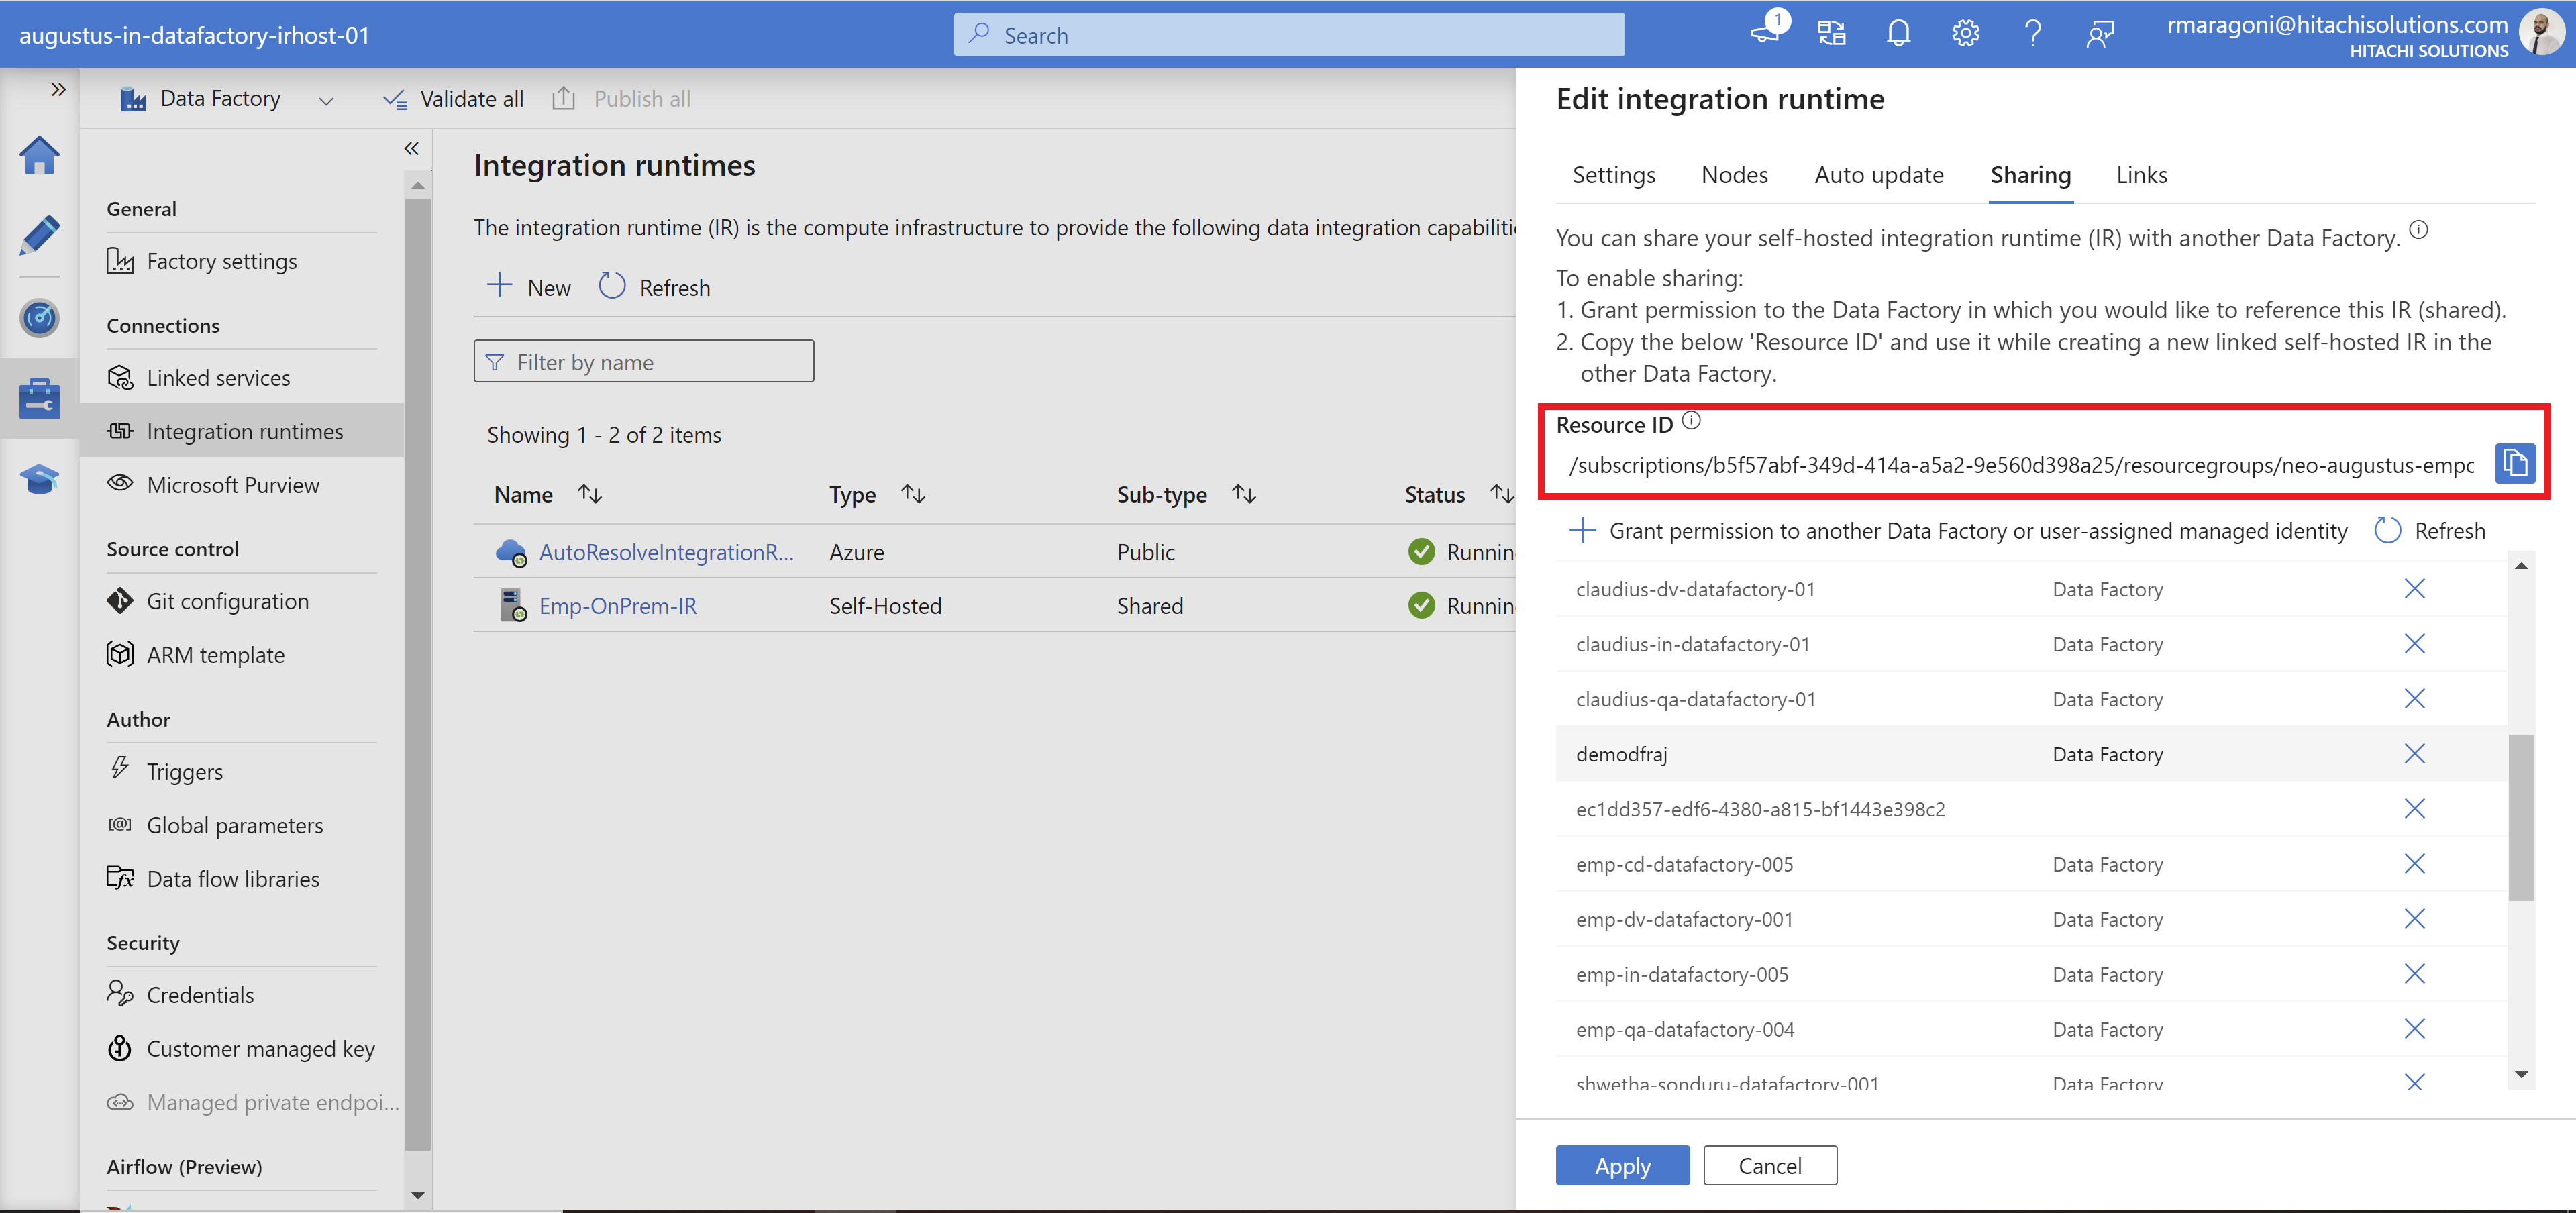Image resolution: width=2576 pixels, height=1213 pixels.
Task: Click Grant permission to another Data Factory
Action: click(x=1958, y=530)
